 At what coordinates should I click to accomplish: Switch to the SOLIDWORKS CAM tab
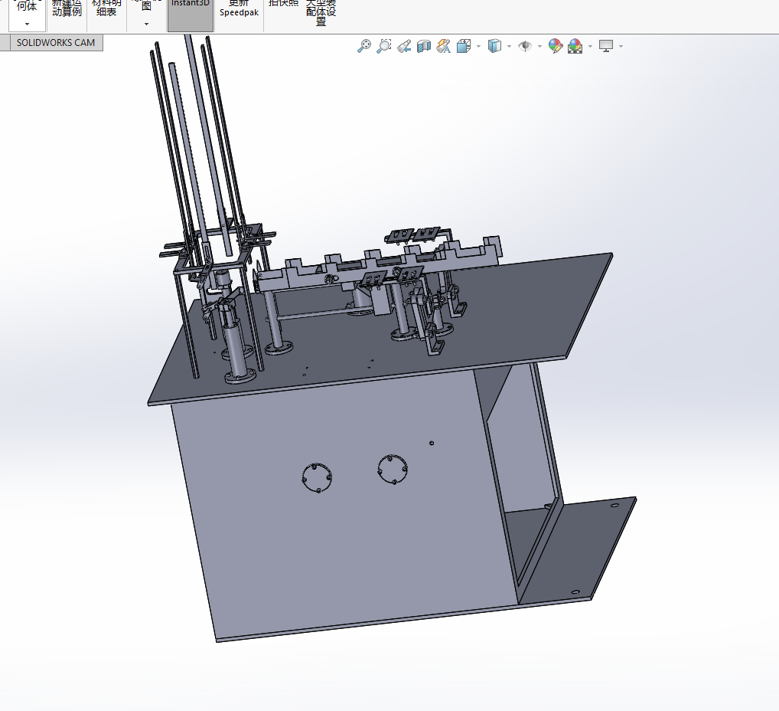[56, 43]
